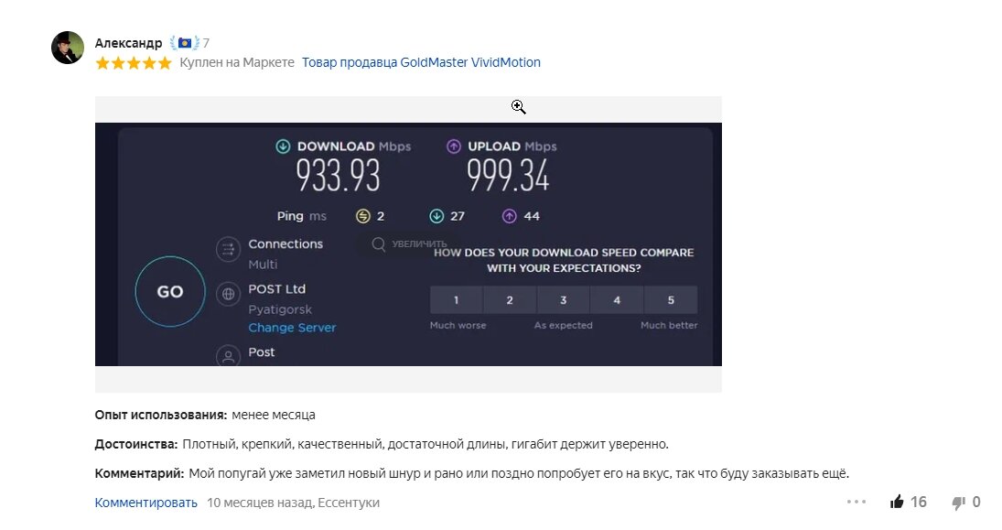Open Товар продавца GoldMaster VividMotion link
The image size is (1002, 530).
421,63
